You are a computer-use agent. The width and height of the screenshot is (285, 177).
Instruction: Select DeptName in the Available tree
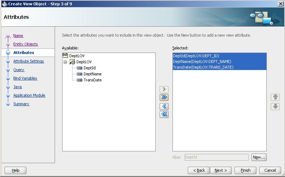(92, 74)
